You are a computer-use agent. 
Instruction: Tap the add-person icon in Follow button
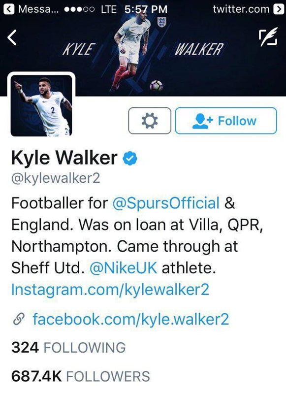pyautogui.click(x=202, y=121)
